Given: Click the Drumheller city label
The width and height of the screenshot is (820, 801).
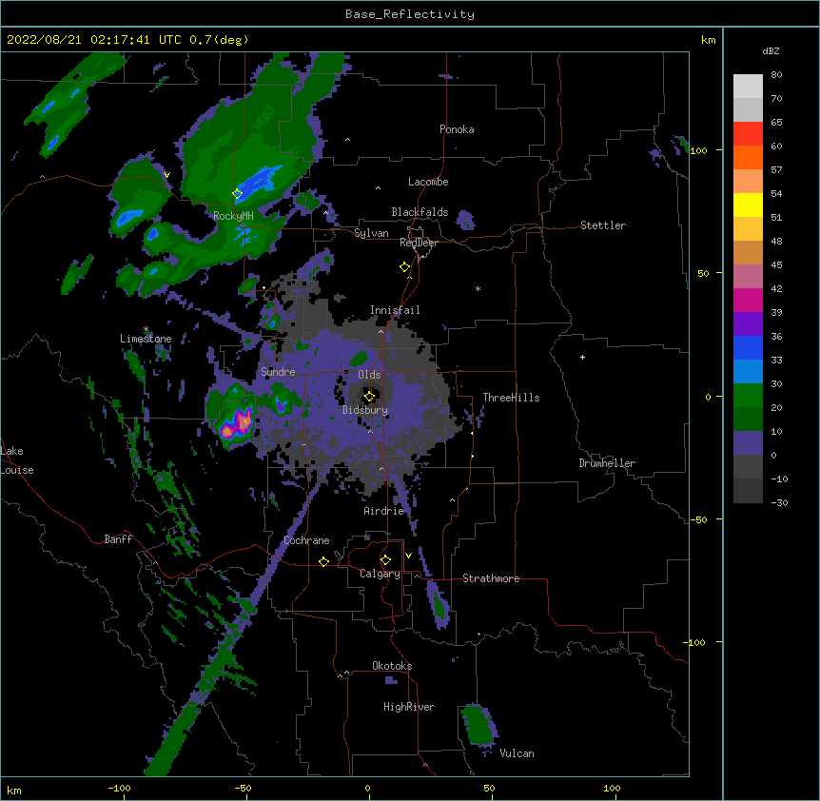Looking at the screenshot, I should pos(607,463).
